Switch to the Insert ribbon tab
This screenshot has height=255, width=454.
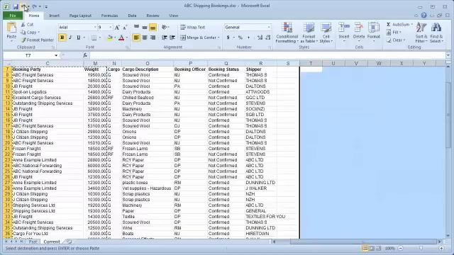[x=54, y=16]
